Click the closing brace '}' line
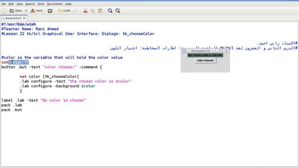Viewport: 299px width, 168px height. pos(21,91)
